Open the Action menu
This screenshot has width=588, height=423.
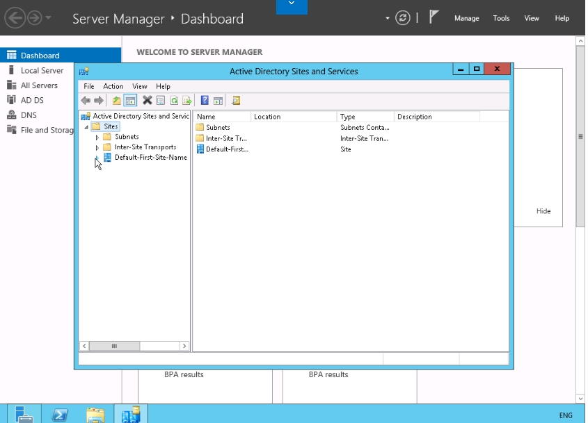click(x=113, y=87)
